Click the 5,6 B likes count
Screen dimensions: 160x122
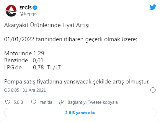coord(18,102)
